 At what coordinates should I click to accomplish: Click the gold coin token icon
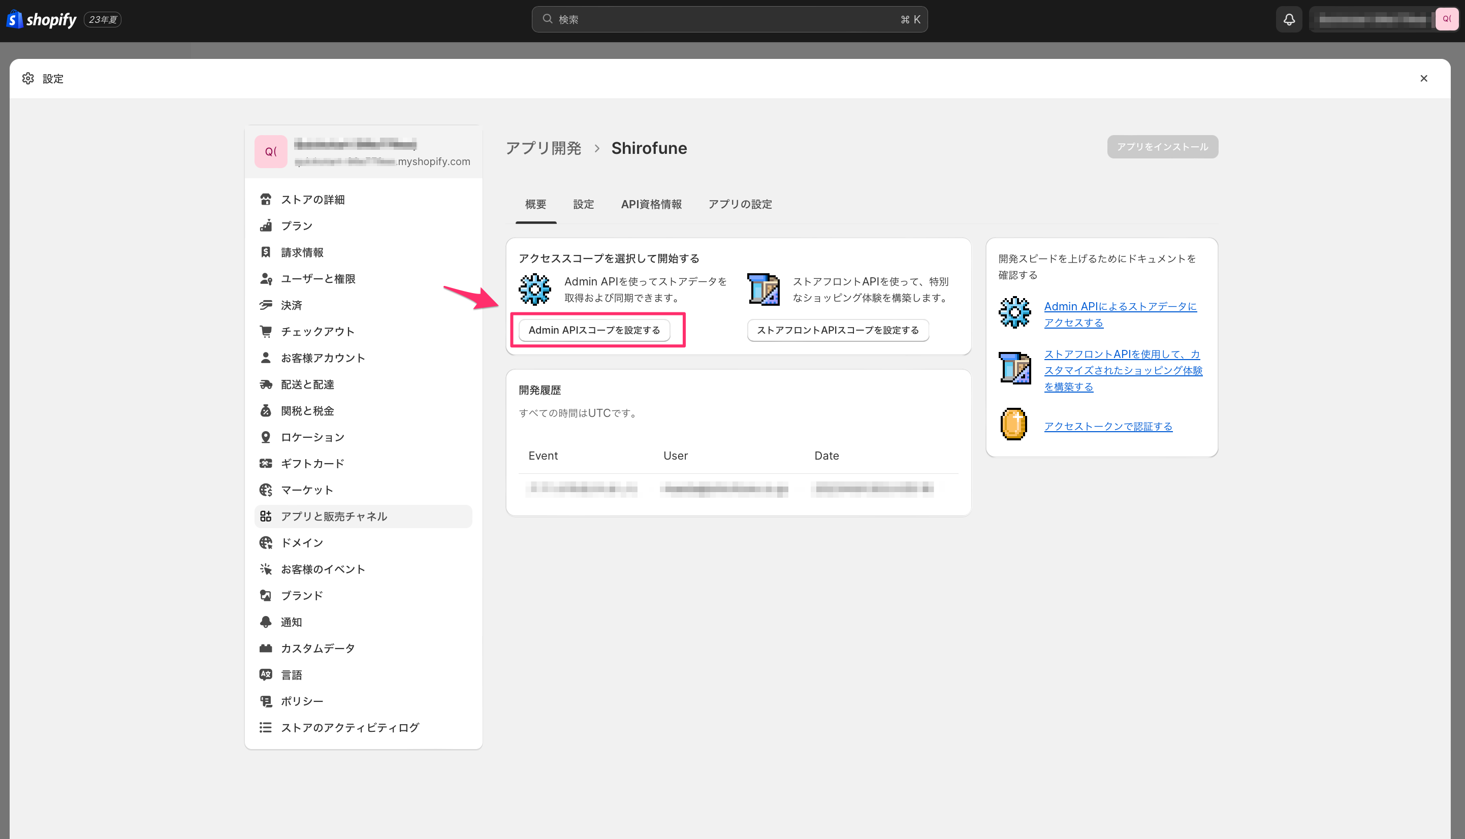point(1014,424)
